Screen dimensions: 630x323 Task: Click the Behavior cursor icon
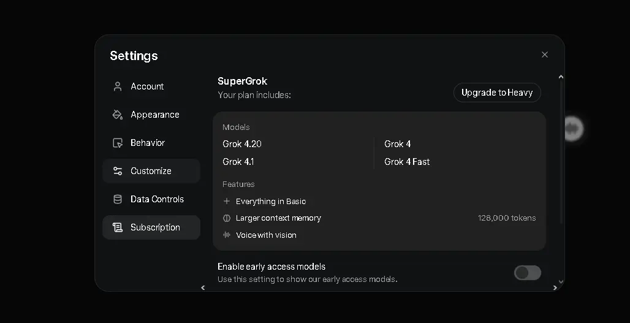coord(117,143)
